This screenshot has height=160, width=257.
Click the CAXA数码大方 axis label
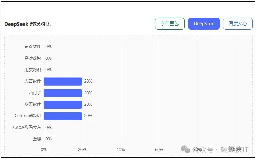(27, 128)
